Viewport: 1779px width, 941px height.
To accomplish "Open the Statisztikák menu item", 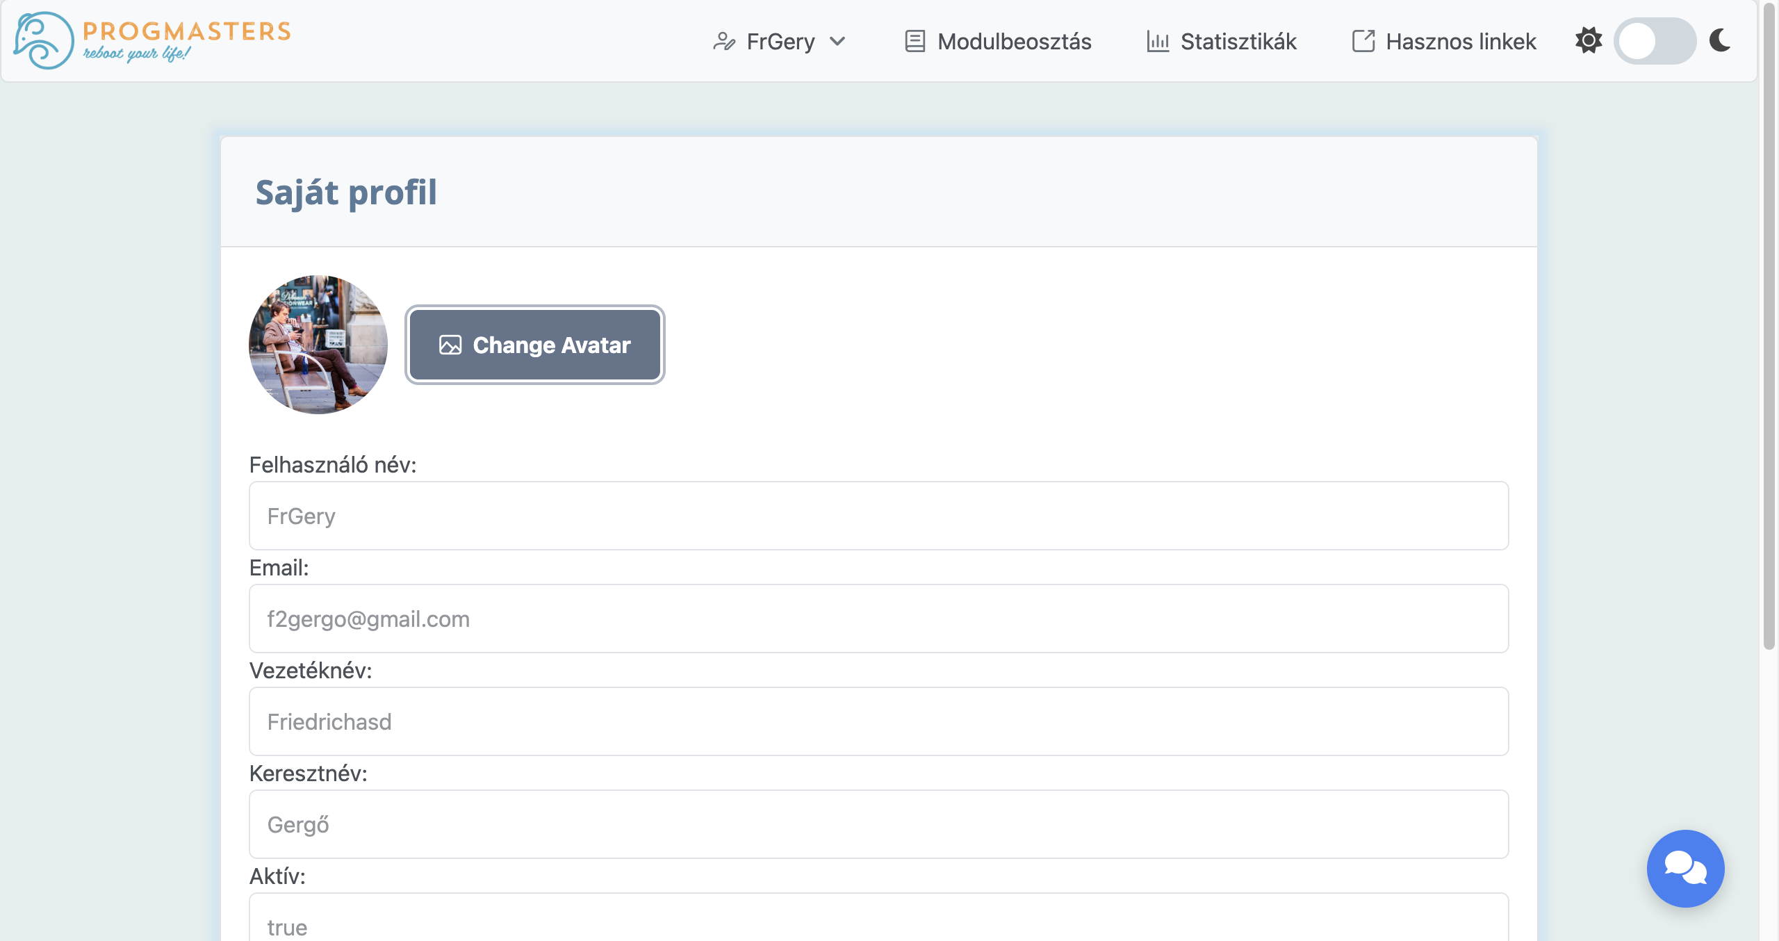I will click(1238, 42).
